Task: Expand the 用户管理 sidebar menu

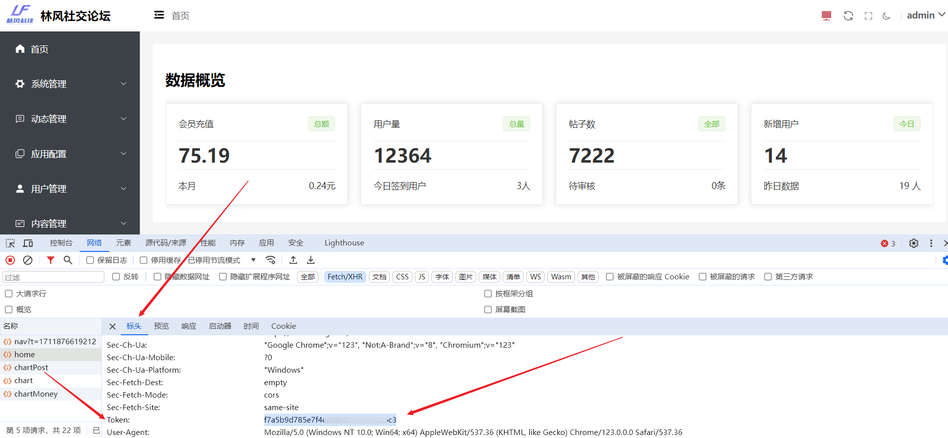Action: [x=70, y=189]
